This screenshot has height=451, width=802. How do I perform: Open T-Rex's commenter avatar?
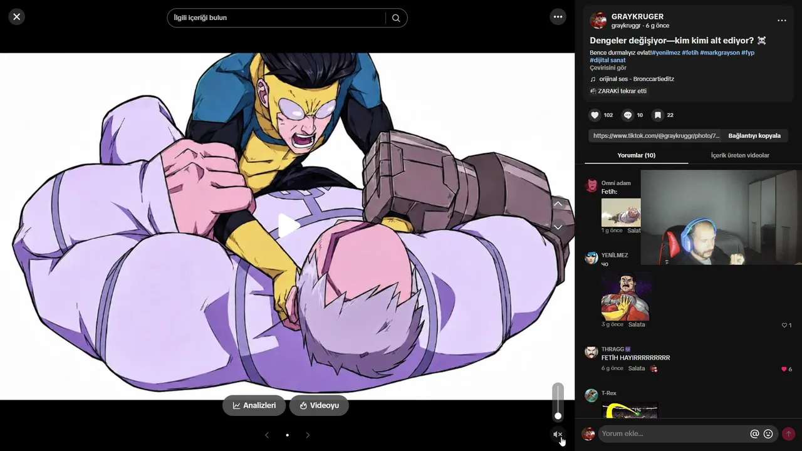coord(591,395)
